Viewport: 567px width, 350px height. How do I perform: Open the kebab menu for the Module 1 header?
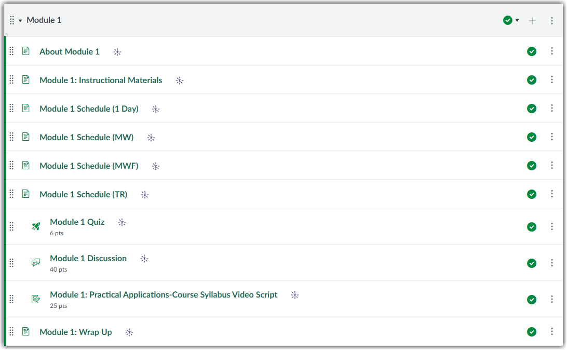coord(551,20)
